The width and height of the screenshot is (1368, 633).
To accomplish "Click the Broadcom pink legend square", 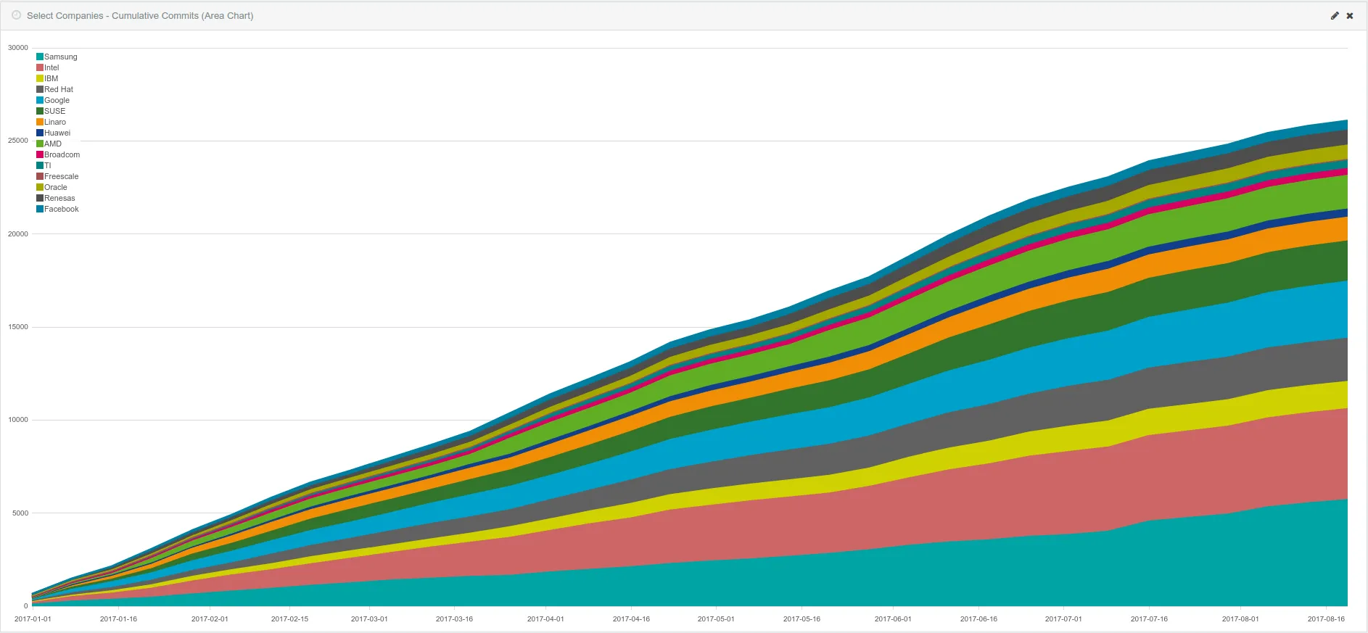I will (x=40, y=154).
